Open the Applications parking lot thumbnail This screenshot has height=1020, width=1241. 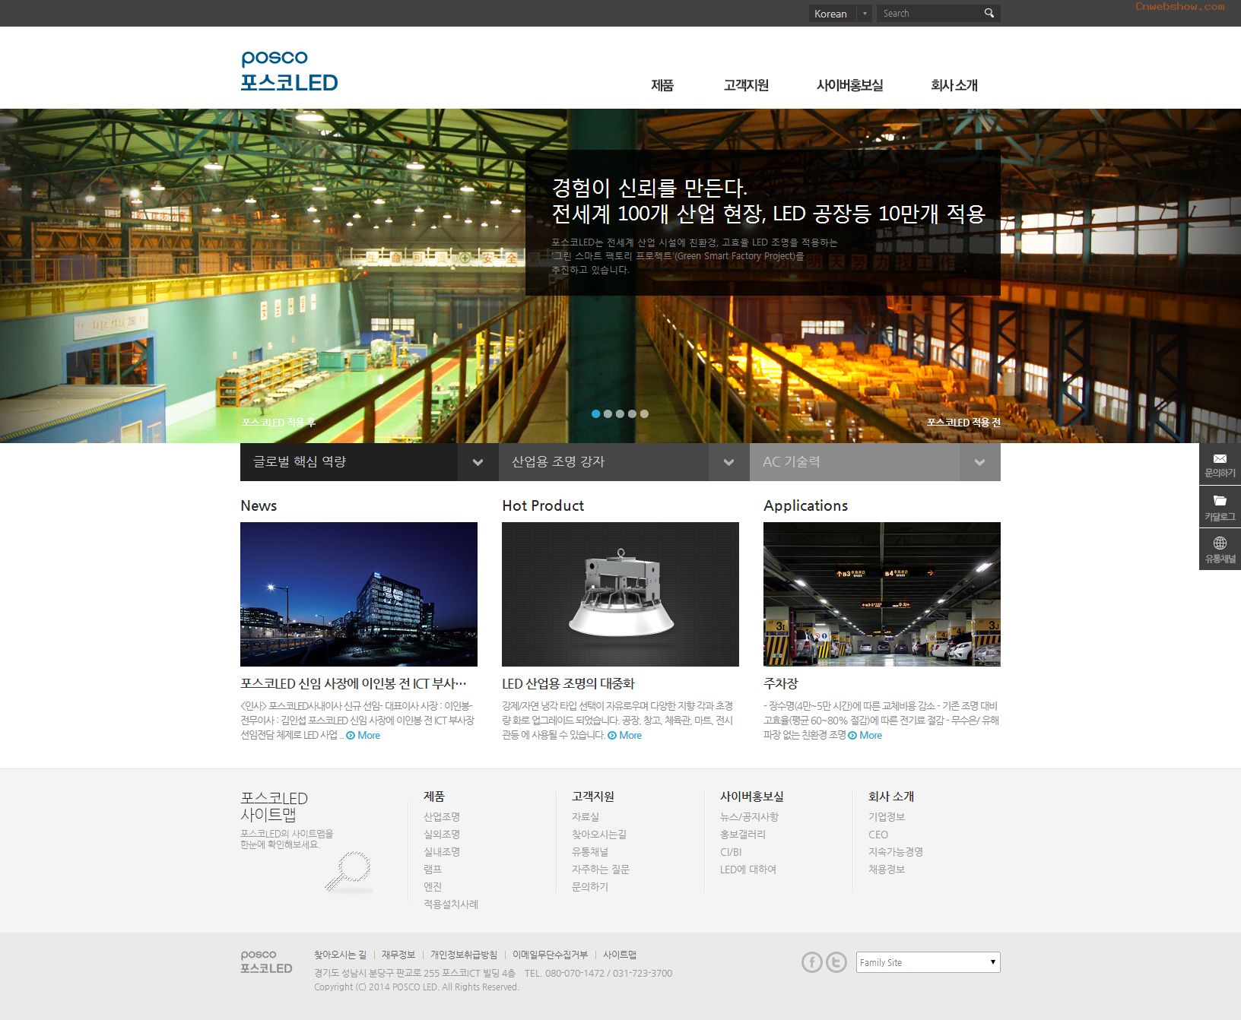click(x=882, y=594)
